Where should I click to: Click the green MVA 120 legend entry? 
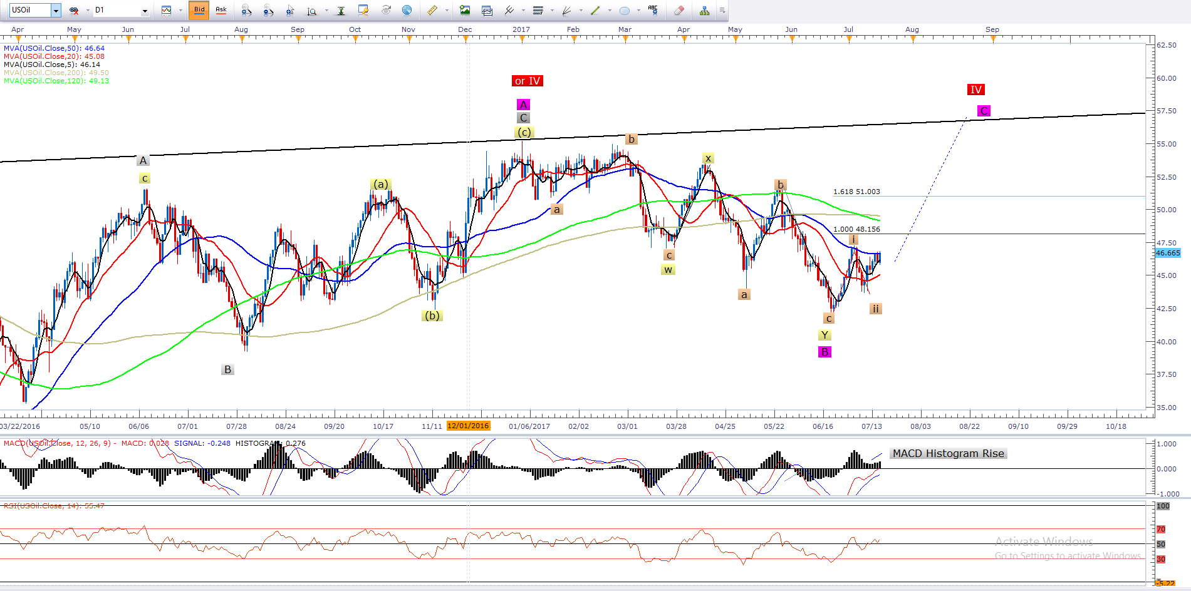(56, 81)
